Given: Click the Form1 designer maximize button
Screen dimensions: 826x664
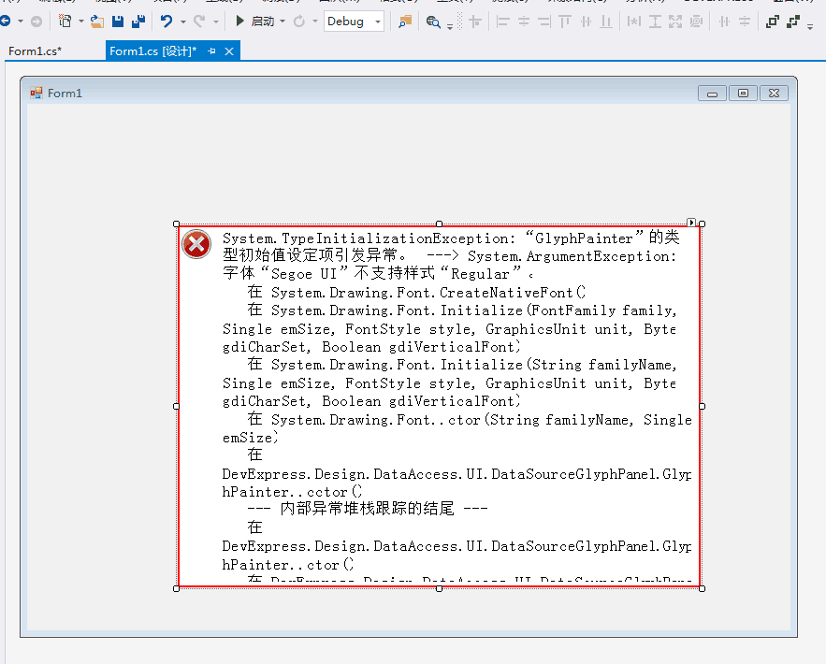Looking at the screenshot, I should tap(743, 94).
